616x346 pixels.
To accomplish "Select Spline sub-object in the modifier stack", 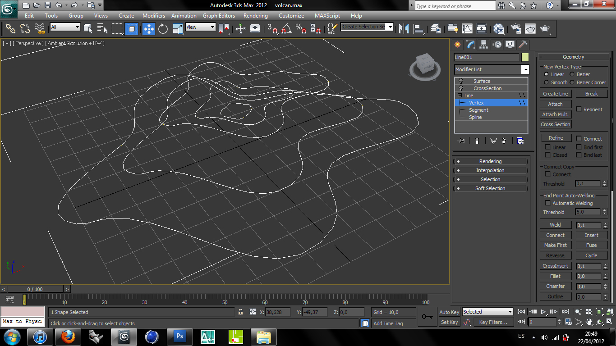I will pyautogui.click(x=475, y=117).
